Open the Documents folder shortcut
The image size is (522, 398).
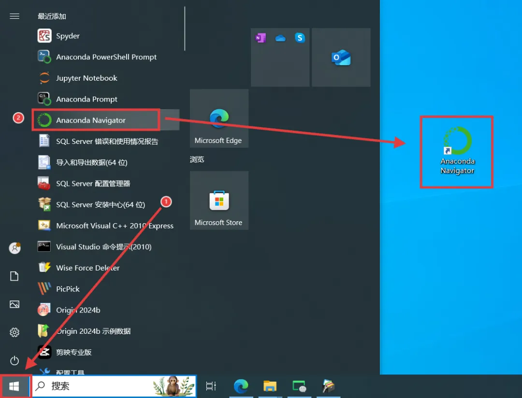click(x=14, y=276)
